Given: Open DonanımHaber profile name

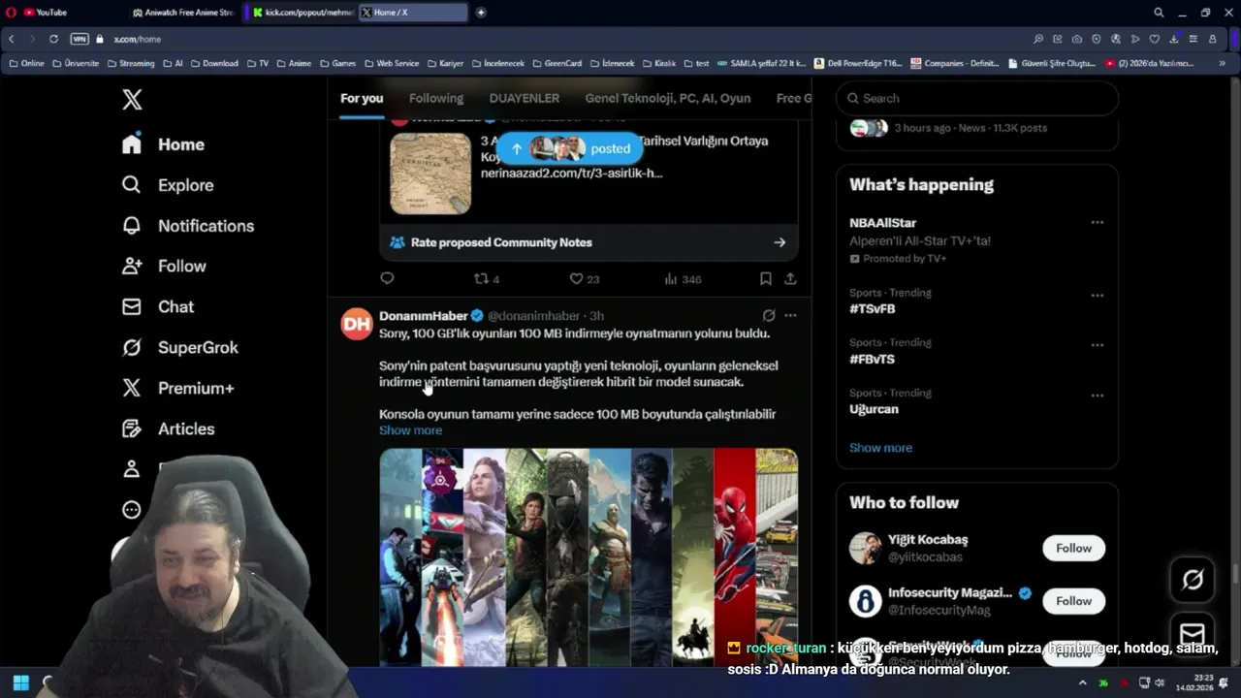Looking at the screenshot, I should (424, 315).
